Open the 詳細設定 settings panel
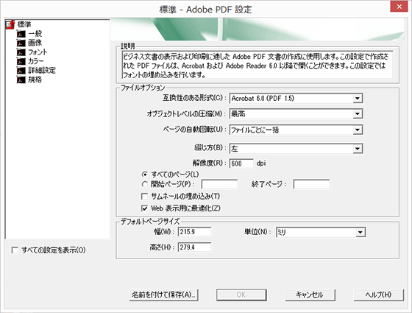The width and height of the screenshot is (412, 313). pyautogui.click(x=42, y=71)
